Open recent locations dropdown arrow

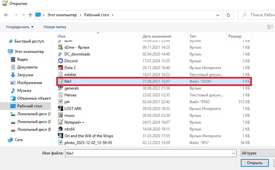click(x=23, y=15)
